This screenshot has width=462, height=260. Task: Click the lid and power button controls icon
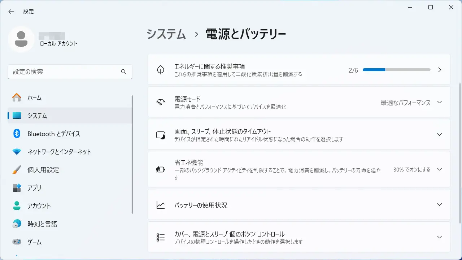click(x=161, y=237)
